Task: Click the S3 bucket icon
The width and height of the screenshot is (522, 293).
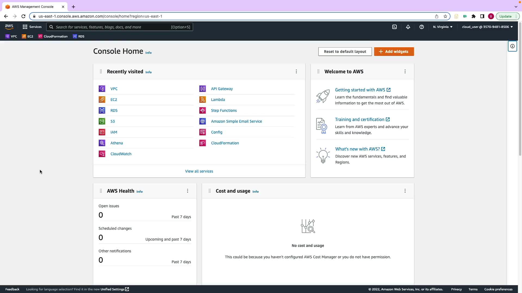Action: coord(102,121)
